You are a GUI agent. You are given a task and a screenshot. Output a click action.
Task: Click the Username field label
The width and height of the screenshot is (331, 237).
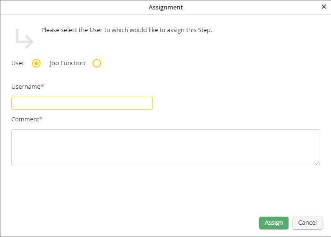tap(25, 87)
